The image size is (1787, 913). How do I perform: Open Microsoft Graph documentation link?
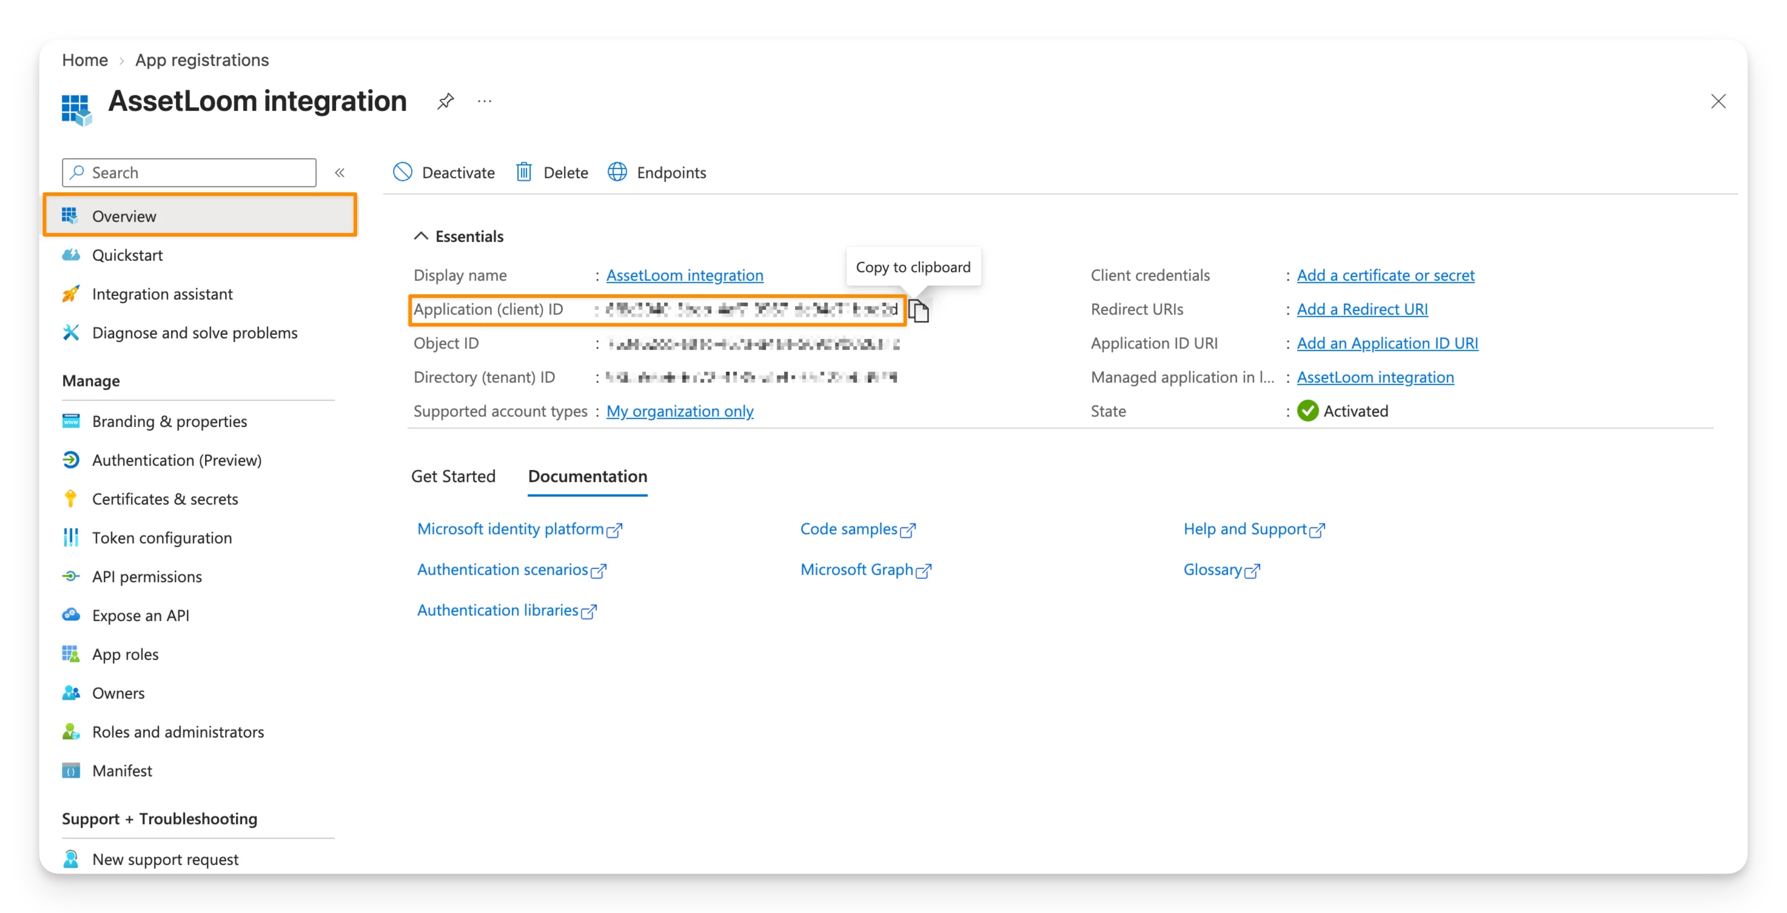[866, 570]
